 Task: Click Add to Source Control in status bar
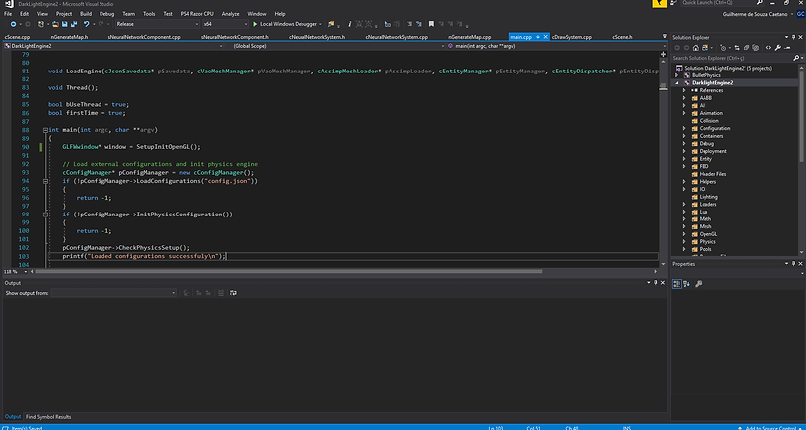click(771, 427)
